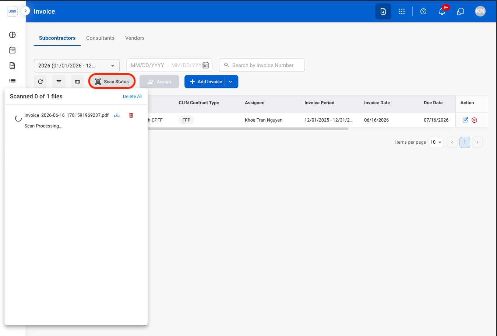Switch to the Consultants tab
Image resolution: width=497 pixels, height=336 pixels.
(100, 38)
